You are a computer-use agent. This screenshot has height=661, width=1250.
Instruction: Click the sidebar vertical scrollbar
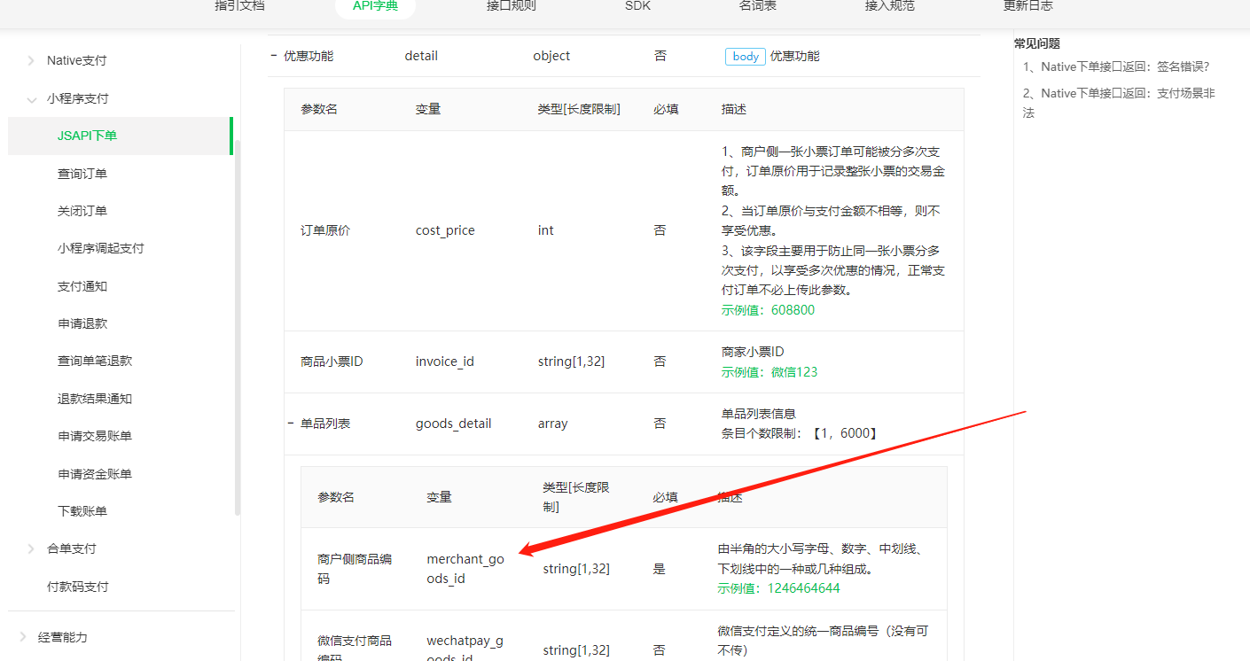(x=237, y=328)
